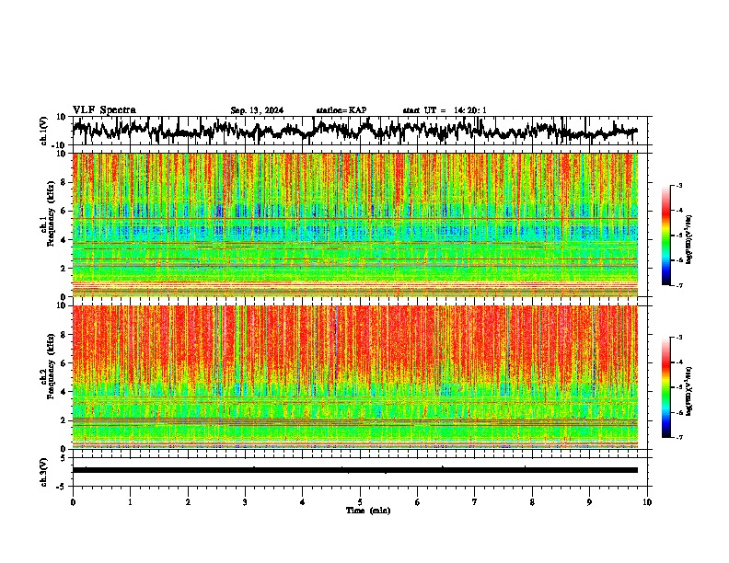Click "8" tick on ch.1 frequency axis
This screenshot has height=563, width=729.
64,182
